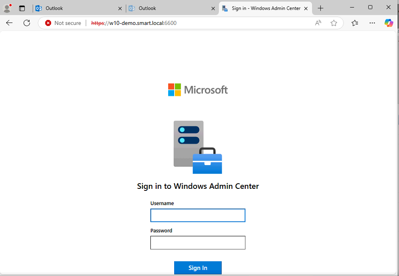Focus the Username input field
Screen dimensions: 399x276
[198, 215]
